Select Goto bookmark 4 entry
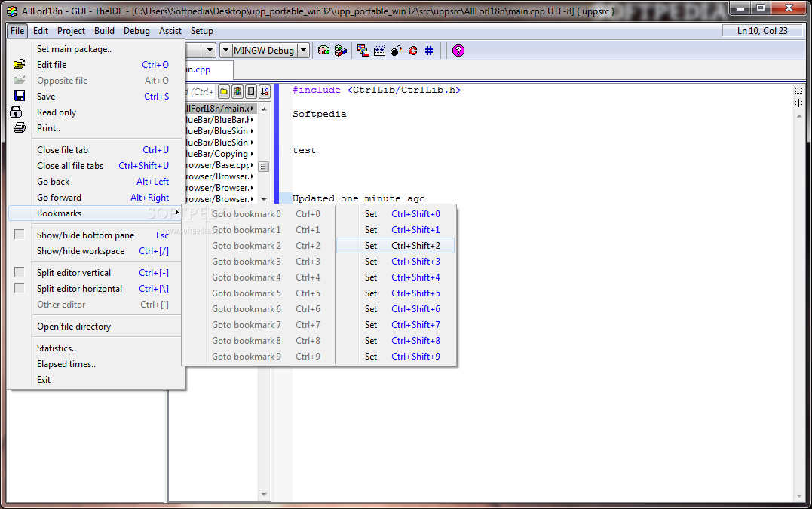812x509 pixels. [x=259, y=277]
